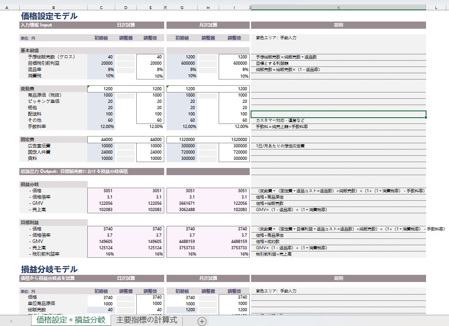Screen dimensions: 449x326
Task: Click daily 初期値 8% for 返品率
Action: pos(101,70)
